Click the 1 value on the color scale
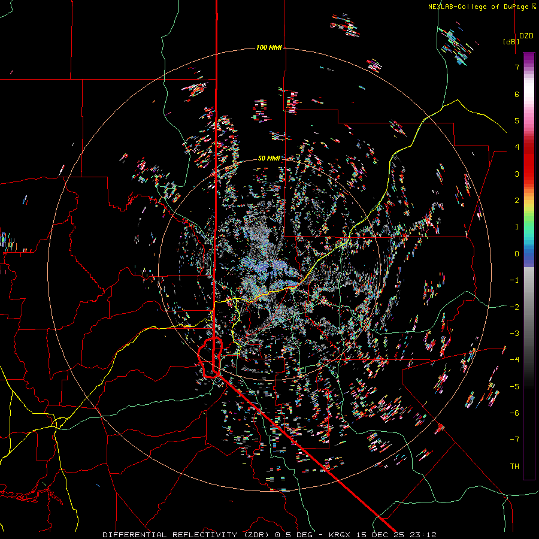 click(517, 227)
